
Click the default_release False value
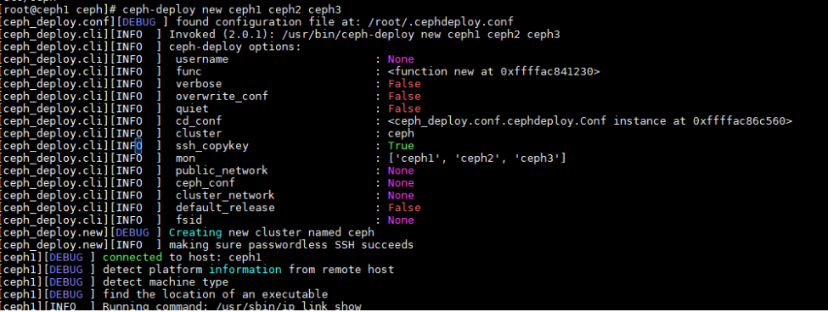point(404,208)
